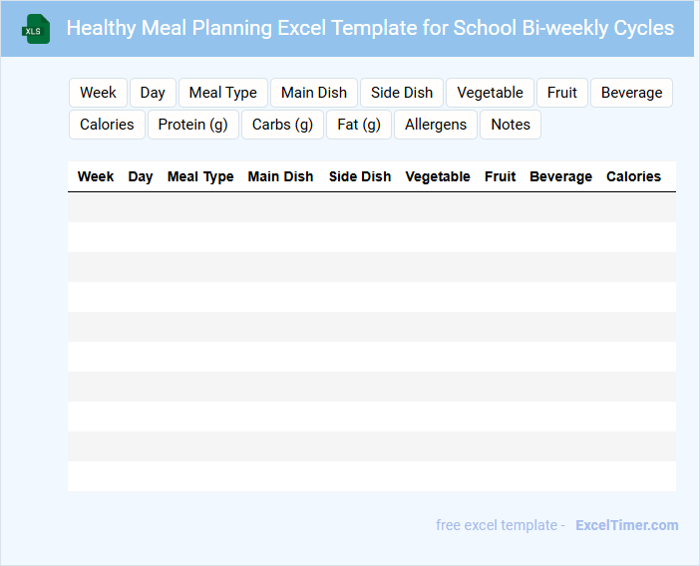
Task: Select the Main Dish tag
Action: tap(314, 93)
